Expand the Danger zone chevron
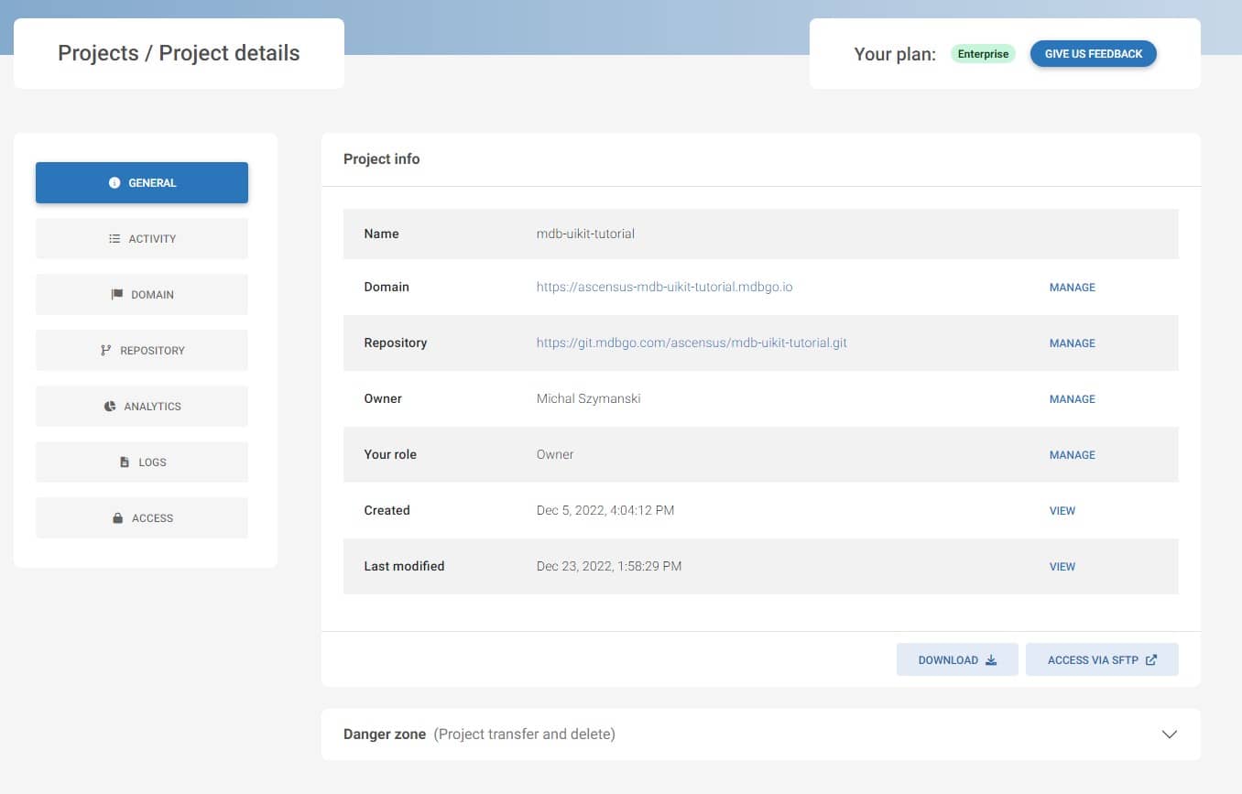 1169,734
